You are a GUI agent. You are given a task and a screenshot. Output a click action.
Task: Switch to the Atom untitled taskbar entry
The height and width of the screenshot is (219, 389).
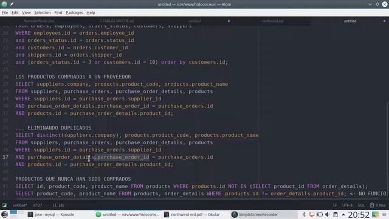click(128, 215)
